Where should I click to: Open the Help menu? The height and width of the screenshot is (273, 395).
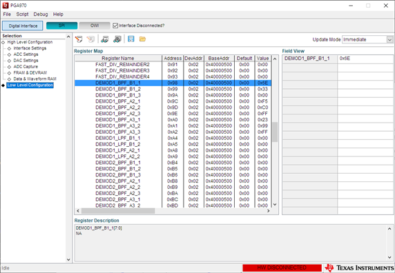click(58, 14)
